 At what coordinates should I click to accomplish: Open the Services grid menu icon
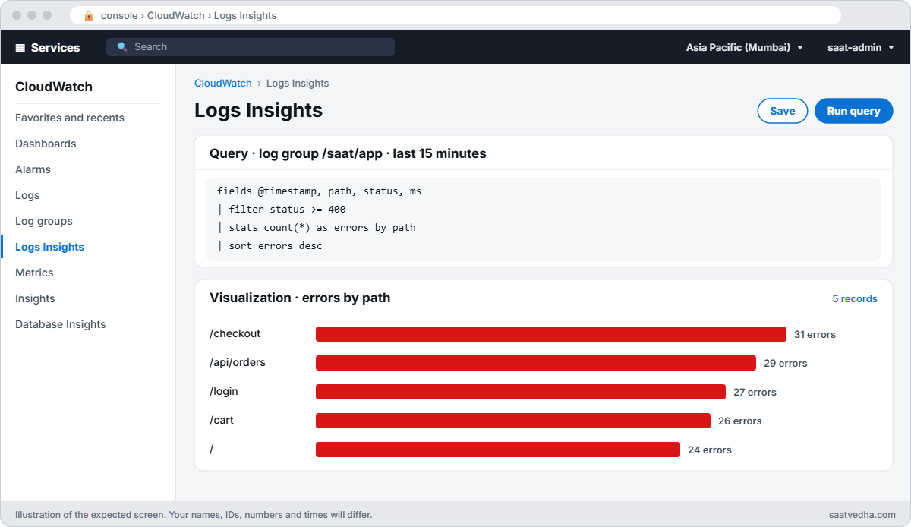[20, 47]
